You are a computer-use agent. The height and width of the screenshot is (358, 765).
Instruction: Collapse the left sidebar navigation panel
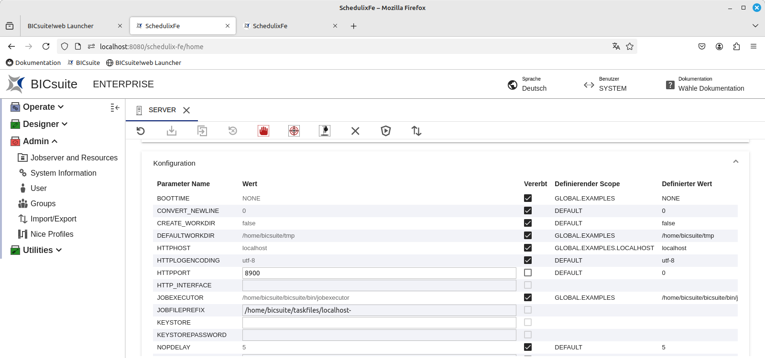pyautogui.click(x=115, y=108)
